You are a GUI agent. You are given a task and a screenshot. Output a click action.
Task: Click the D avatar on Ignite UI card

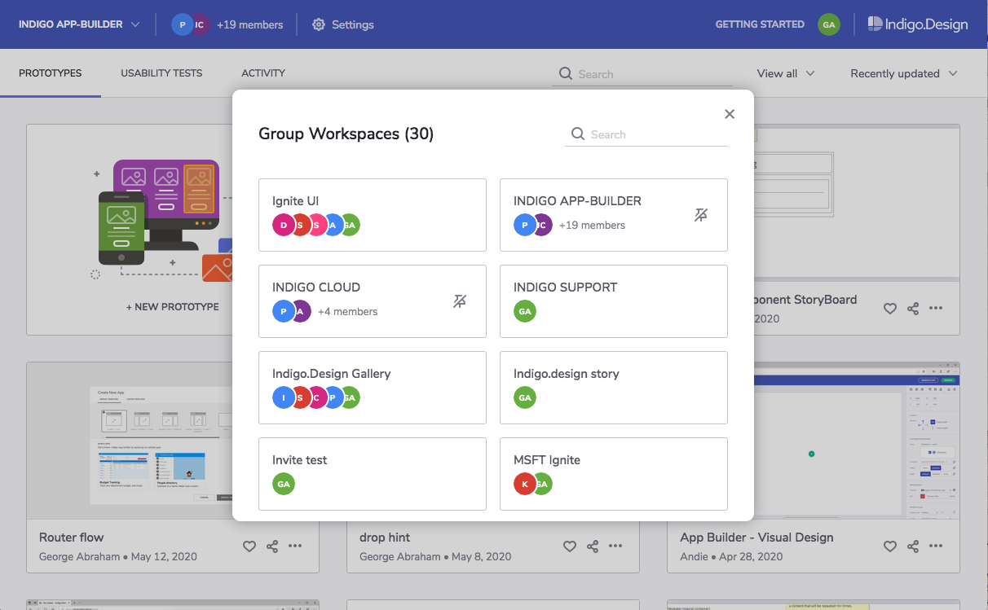pyautogui.click(x=282, y=226)
